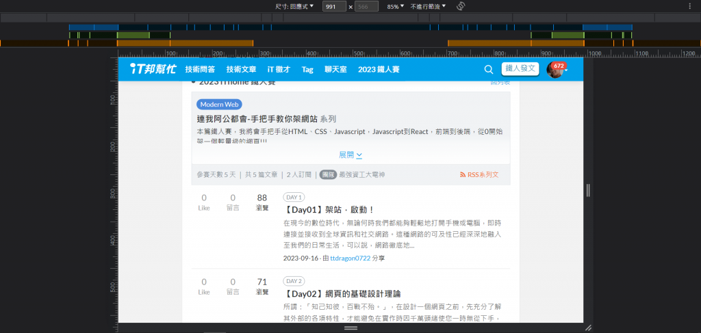Open the iT 徵才 nav item

(x=279, y=70)
